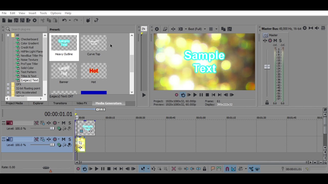Open the grid Overlays dropdown arrow

click(217, 29)
